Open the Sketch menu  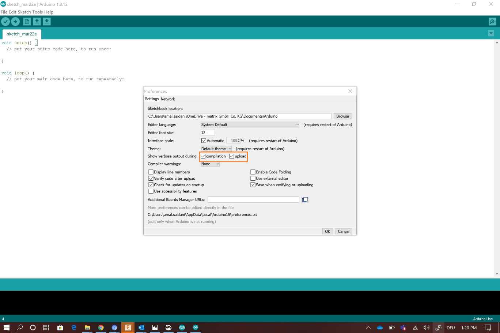24,12
